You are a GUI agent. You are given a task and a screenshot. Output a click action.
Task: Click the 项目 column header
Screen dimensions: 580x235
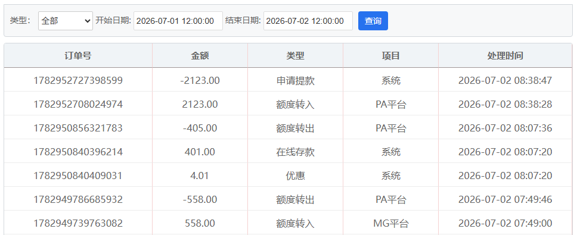point(390,56)
